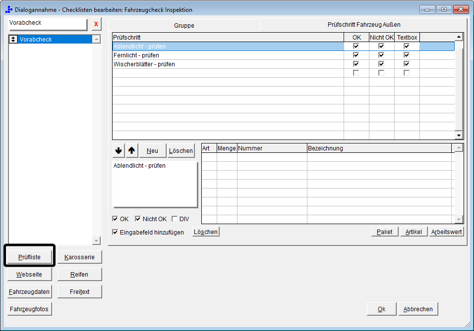
Task: Click Prüfschritt table scroll down arrow
Action: 459,136
